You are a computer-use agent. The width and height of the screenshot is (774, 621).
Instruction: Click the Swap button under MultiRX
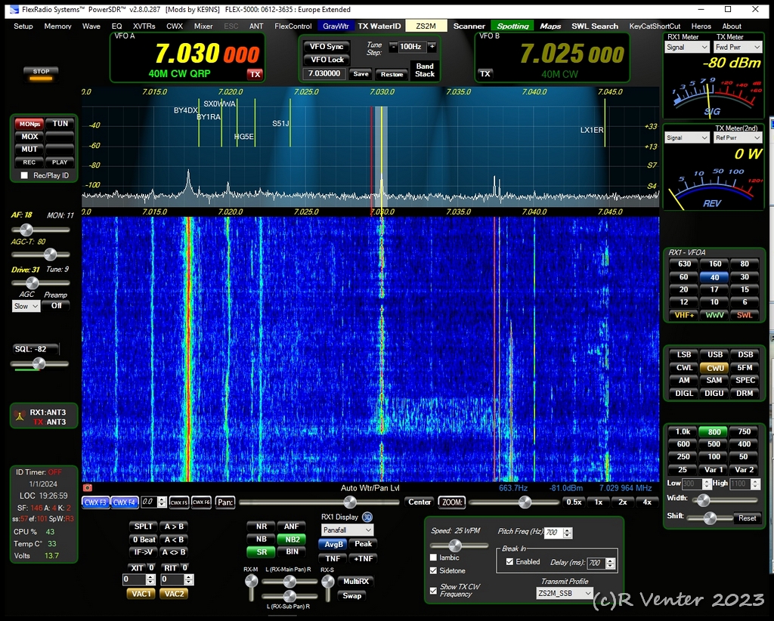pos(352,596)
